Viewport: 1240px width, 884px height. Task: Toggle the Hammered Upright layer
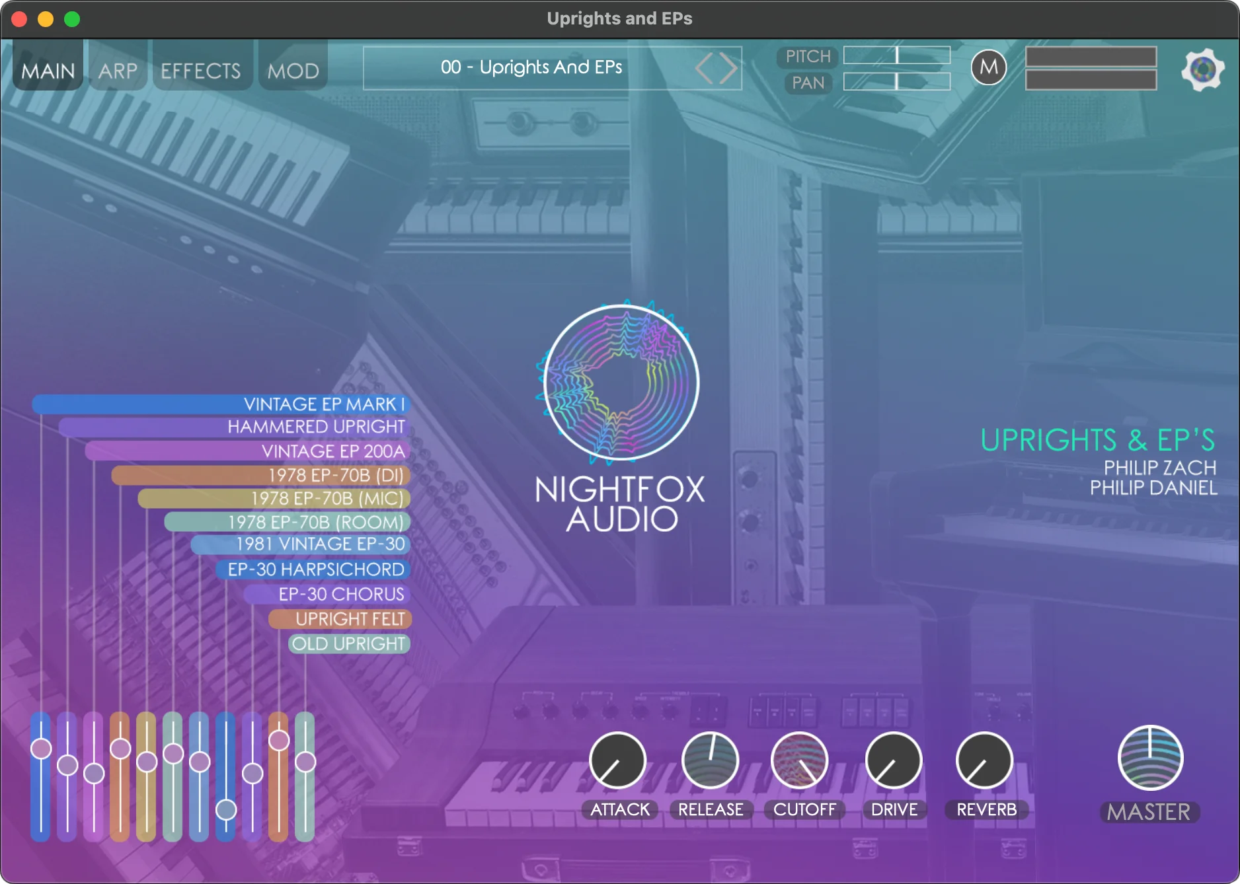point(235,427)
